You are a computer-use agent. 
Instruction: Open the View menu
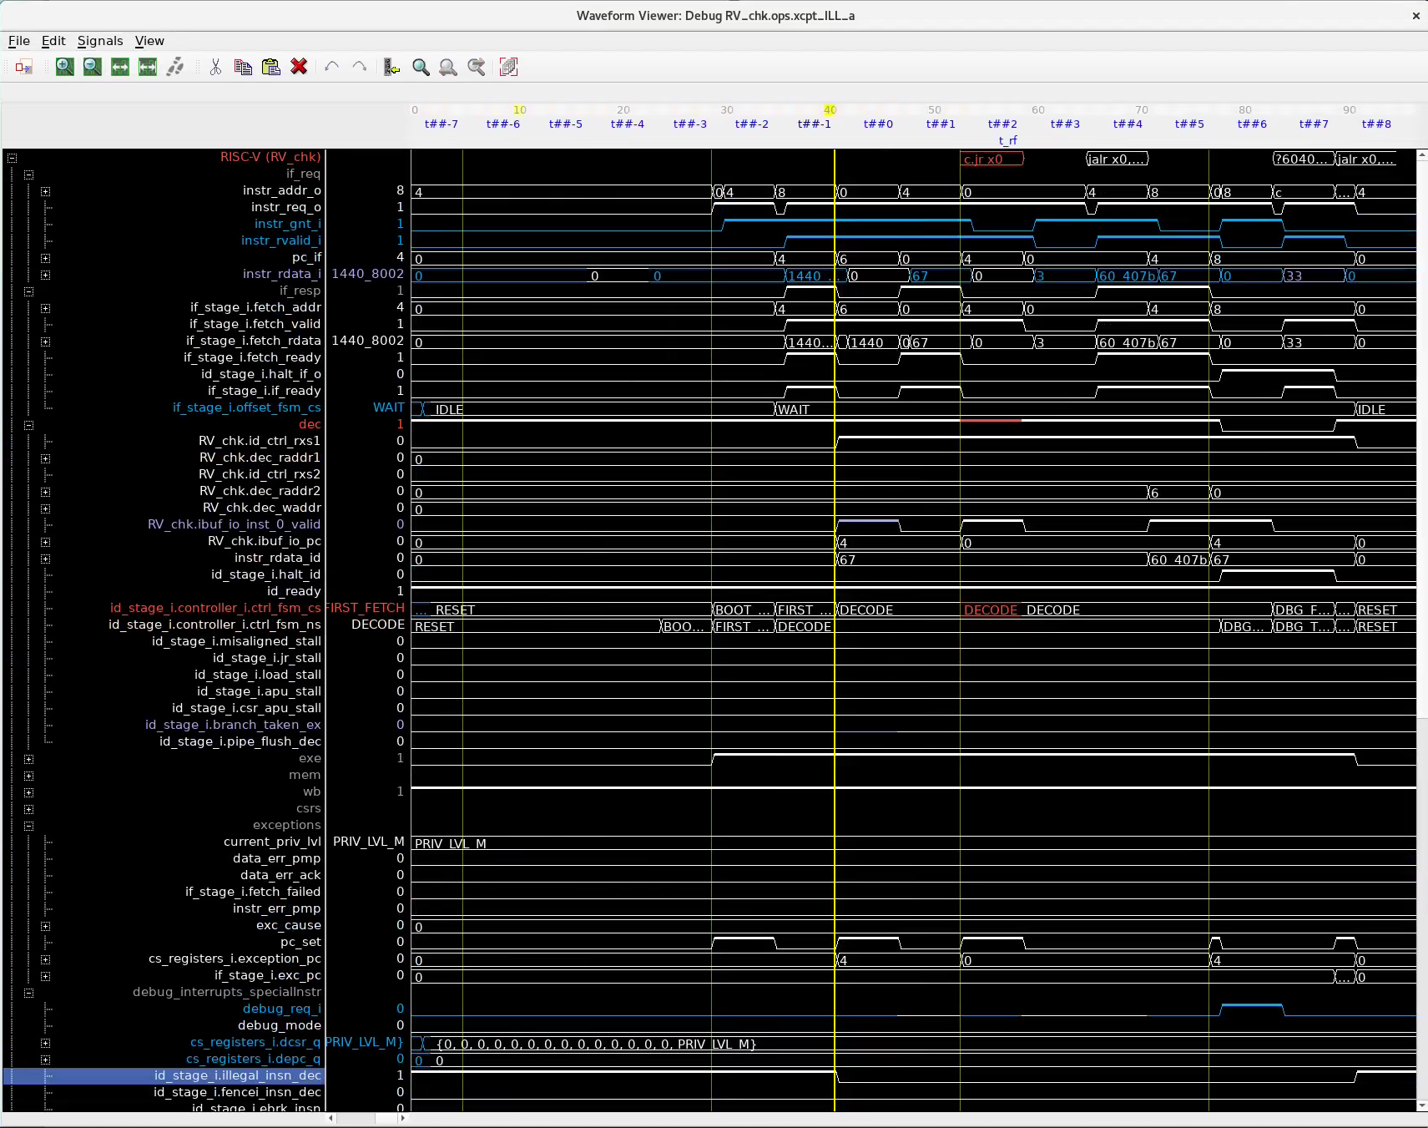(149, 41)
